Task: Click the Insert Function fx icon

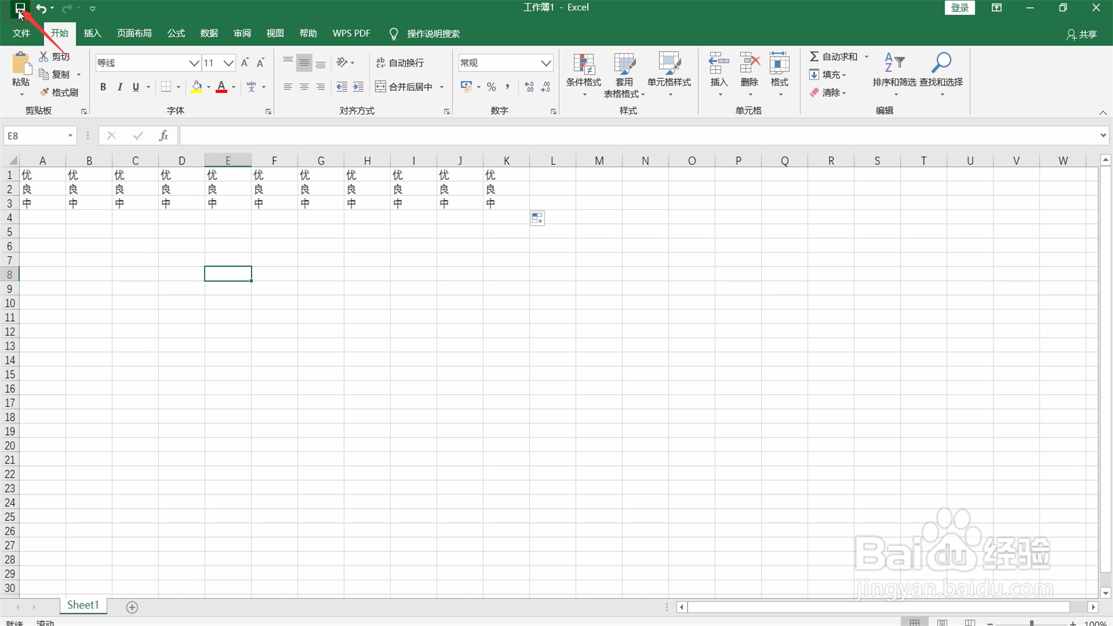Action: click(163, 136)
